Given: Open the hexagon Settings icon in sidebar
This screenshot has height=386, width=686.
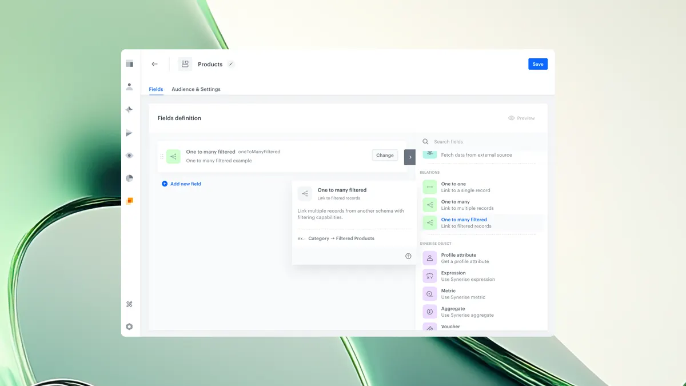Looking at the screenshot, I should pyautogui.click(x=129, y=327).
